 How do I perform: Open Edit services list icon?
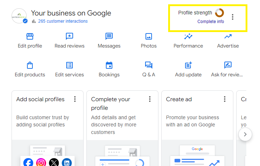click(x=70, y=65)
